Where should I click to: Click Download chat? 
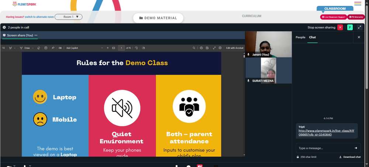(350, 157)
